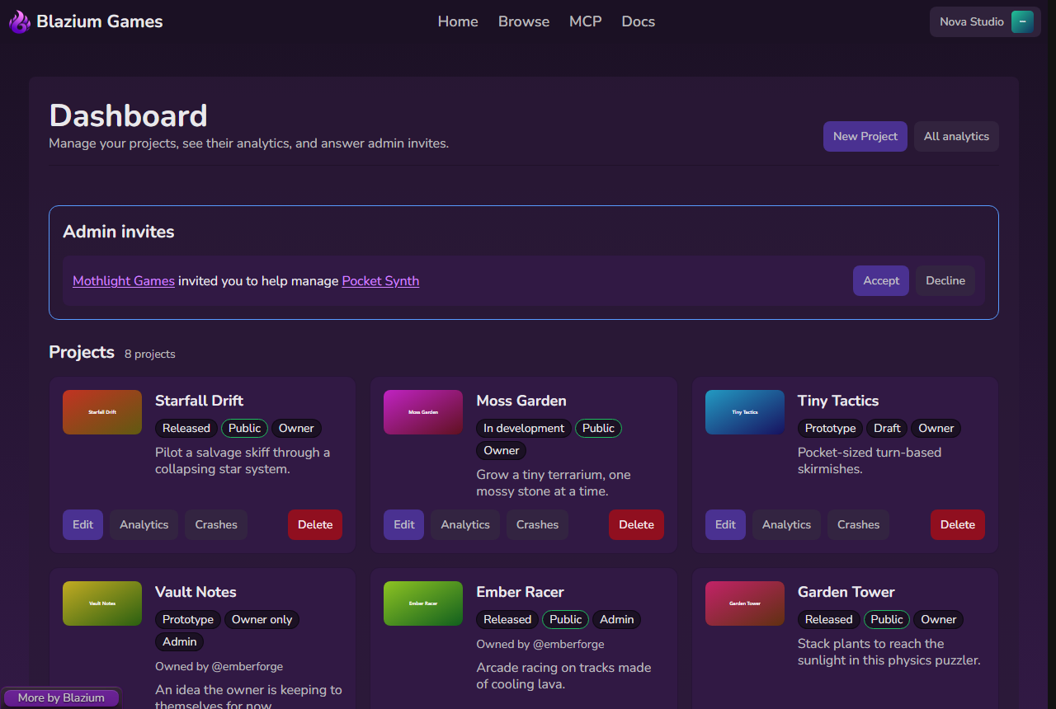View Crashes for Tiny Tactics
The width and height of the screenshot is (1056, 709).
coord(859,524)
